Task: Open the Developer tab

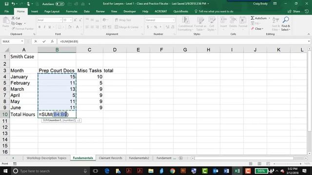Action: coord(130,11)
